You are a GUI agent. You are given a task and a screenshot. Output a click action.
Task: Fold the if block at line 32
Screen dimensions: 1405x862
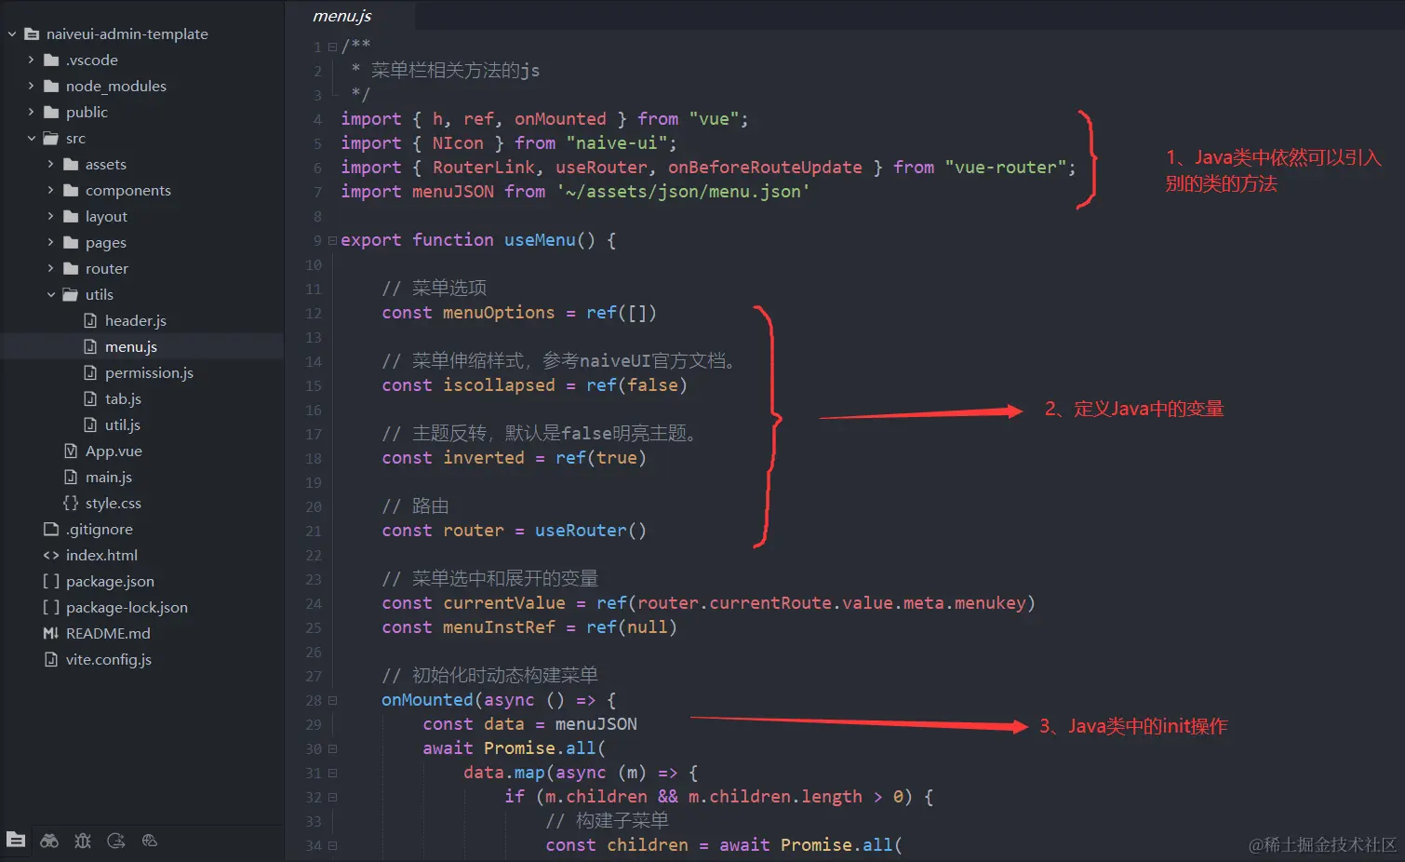[x=332, y=797]
